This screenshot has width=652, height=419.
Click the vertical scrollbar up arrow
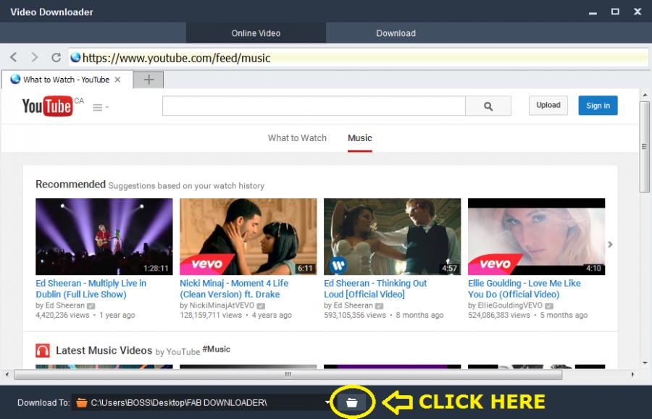[x=645, y=95]
